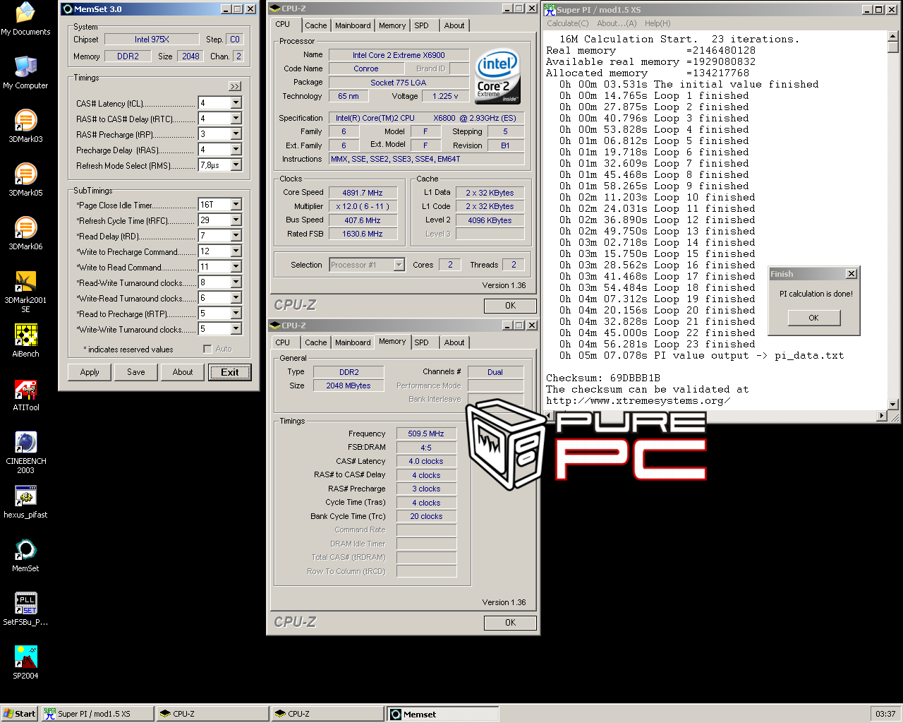
Task: Switch to CPU tab in bottom CPU-Z window
Action: (283, 342)
